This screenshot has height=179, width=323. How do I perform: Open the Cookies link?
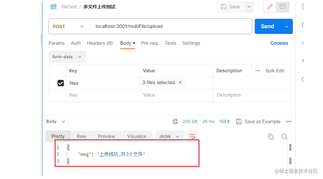click(x=279, y=43)
